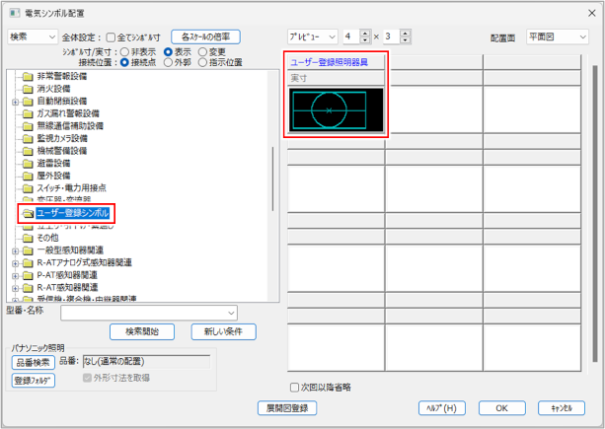Click the 無線通信補助設備 folder icon
The image size is (605, 429).
pyautogui.click(x=28, y=125)
